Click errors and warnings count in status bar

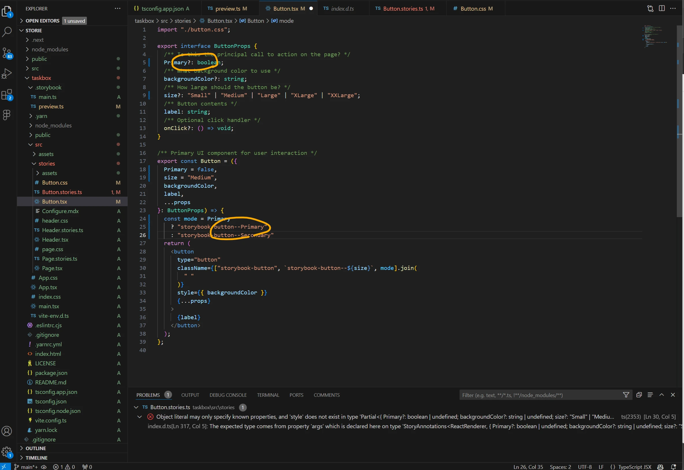pos(64,467)
